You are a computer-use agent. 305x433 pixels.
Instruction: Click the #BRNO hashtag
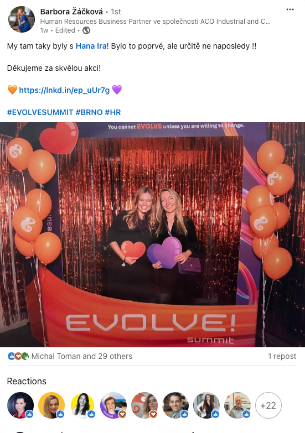(89, 112)
